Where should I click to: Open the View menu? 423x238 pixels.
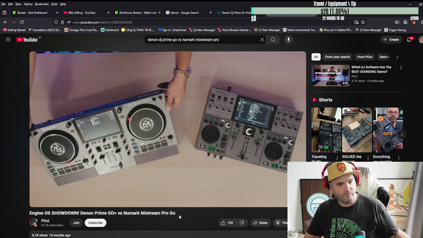pyautogui.click(x=18, y=4)
